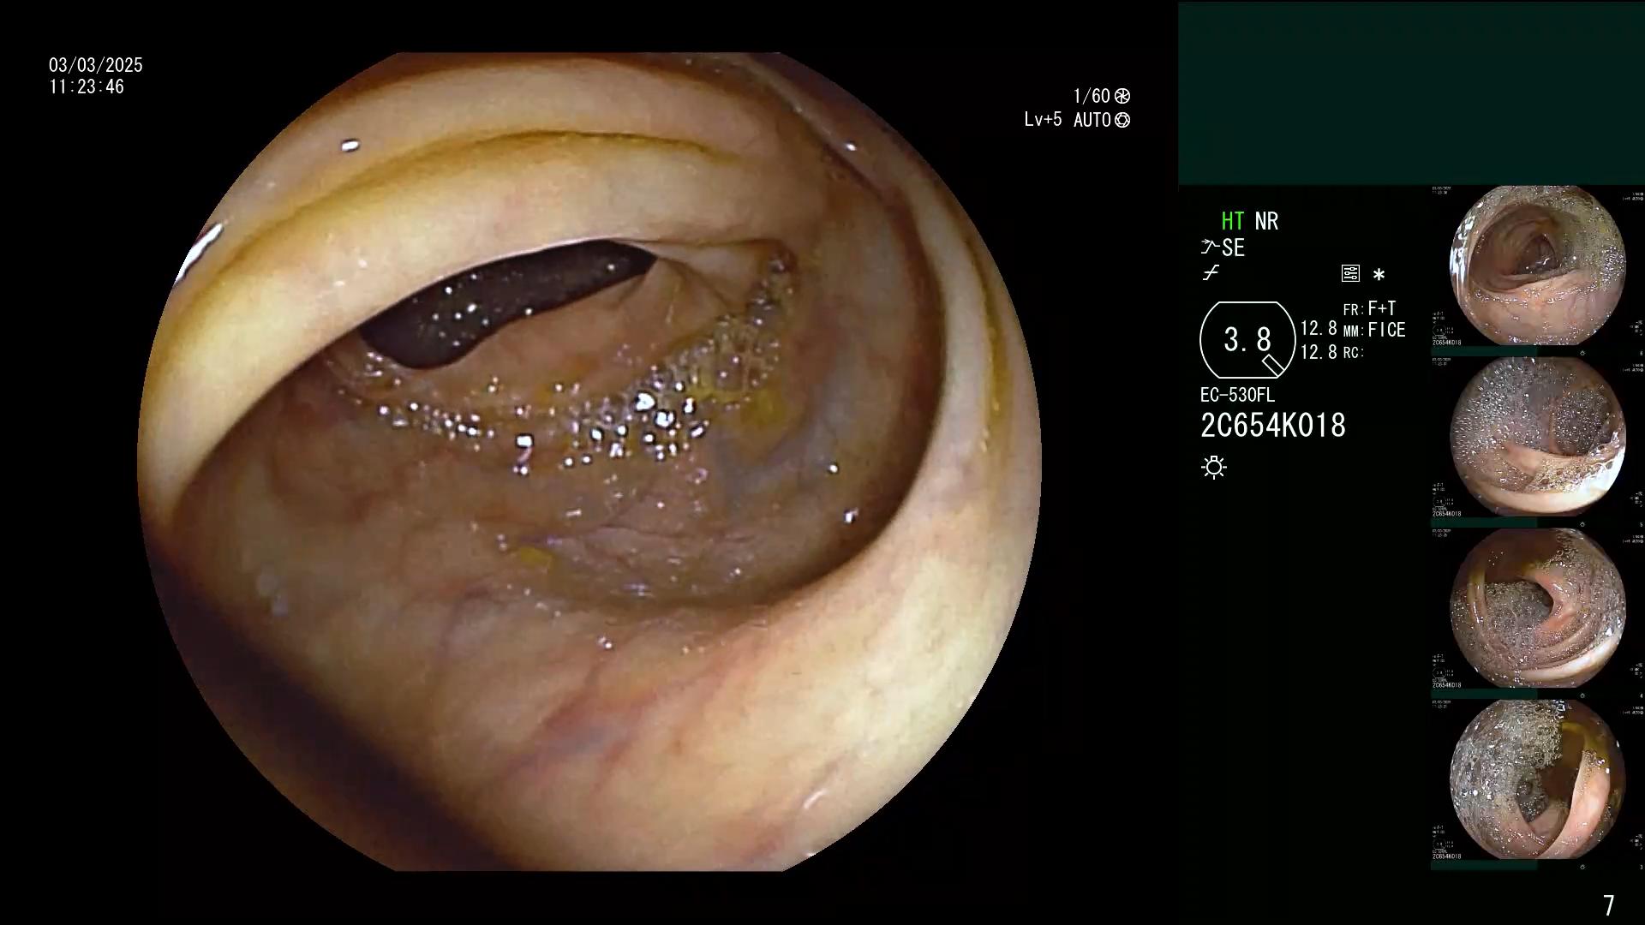Toggle the green HT indicator
Screen dimensions: 1645x925
[x=1233, y=221]
